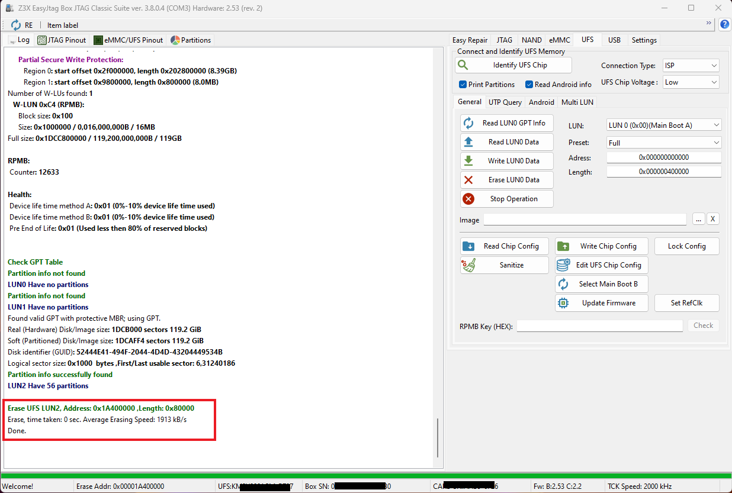Image resolution: width=732 pixels, height=493 pixels.
Task: Click the Length input field
Action: click(x=664, y=172)
